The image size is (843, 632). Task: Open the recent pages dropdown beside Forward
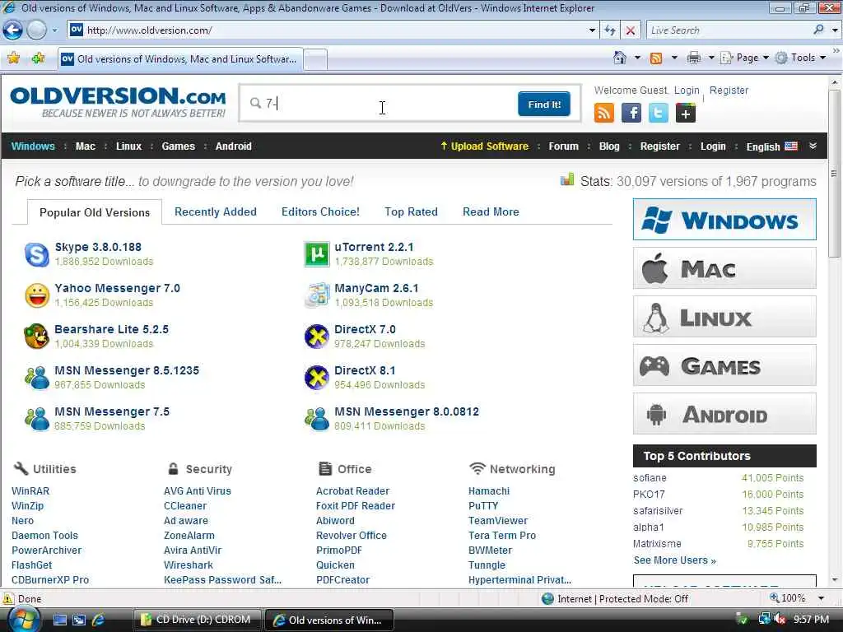(x=54, y=30)
